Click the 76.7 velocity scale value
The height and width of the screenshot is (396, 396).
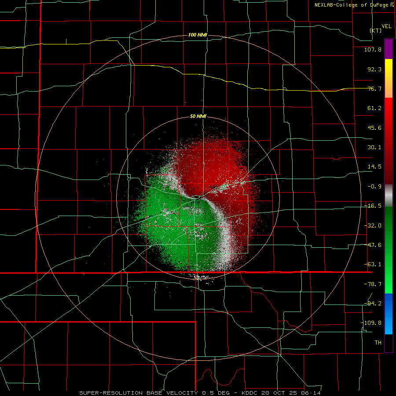click(x=374, y=88)
